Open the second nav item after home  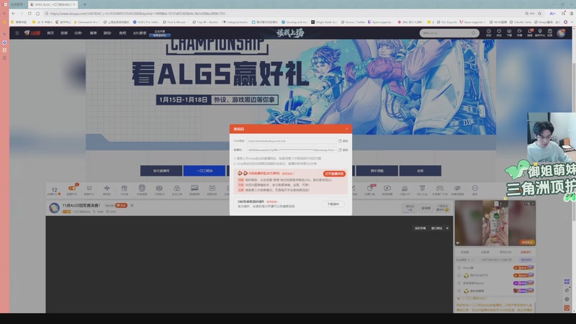point(64,33)
